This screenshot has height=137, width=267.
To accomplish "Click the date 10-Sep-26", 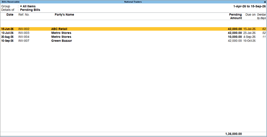I will [x=7, y=41].
